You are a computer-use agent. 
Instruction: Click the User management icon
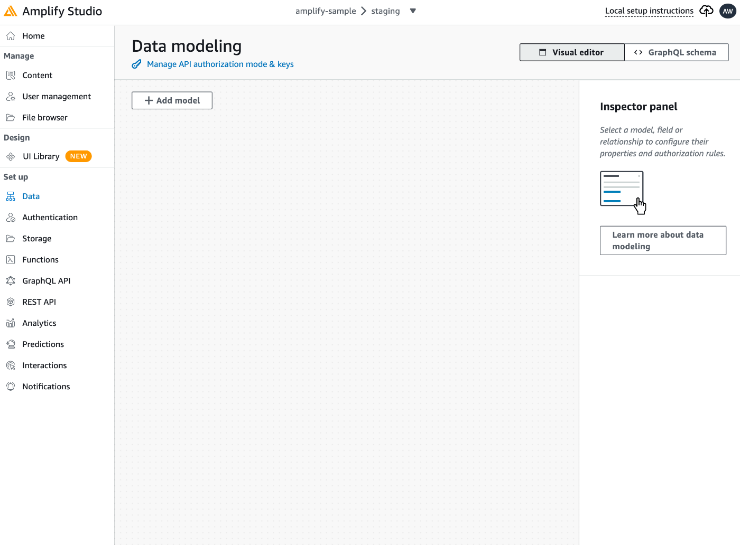tap(11, 97)
